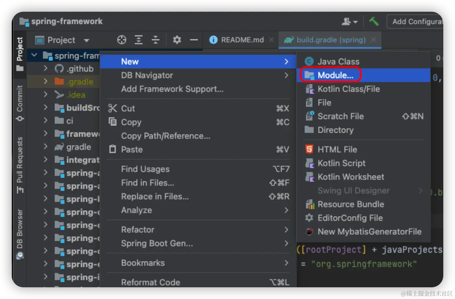Expand the buildSrc module
This screenshot has width=455, height=299.
coord(46,107)
